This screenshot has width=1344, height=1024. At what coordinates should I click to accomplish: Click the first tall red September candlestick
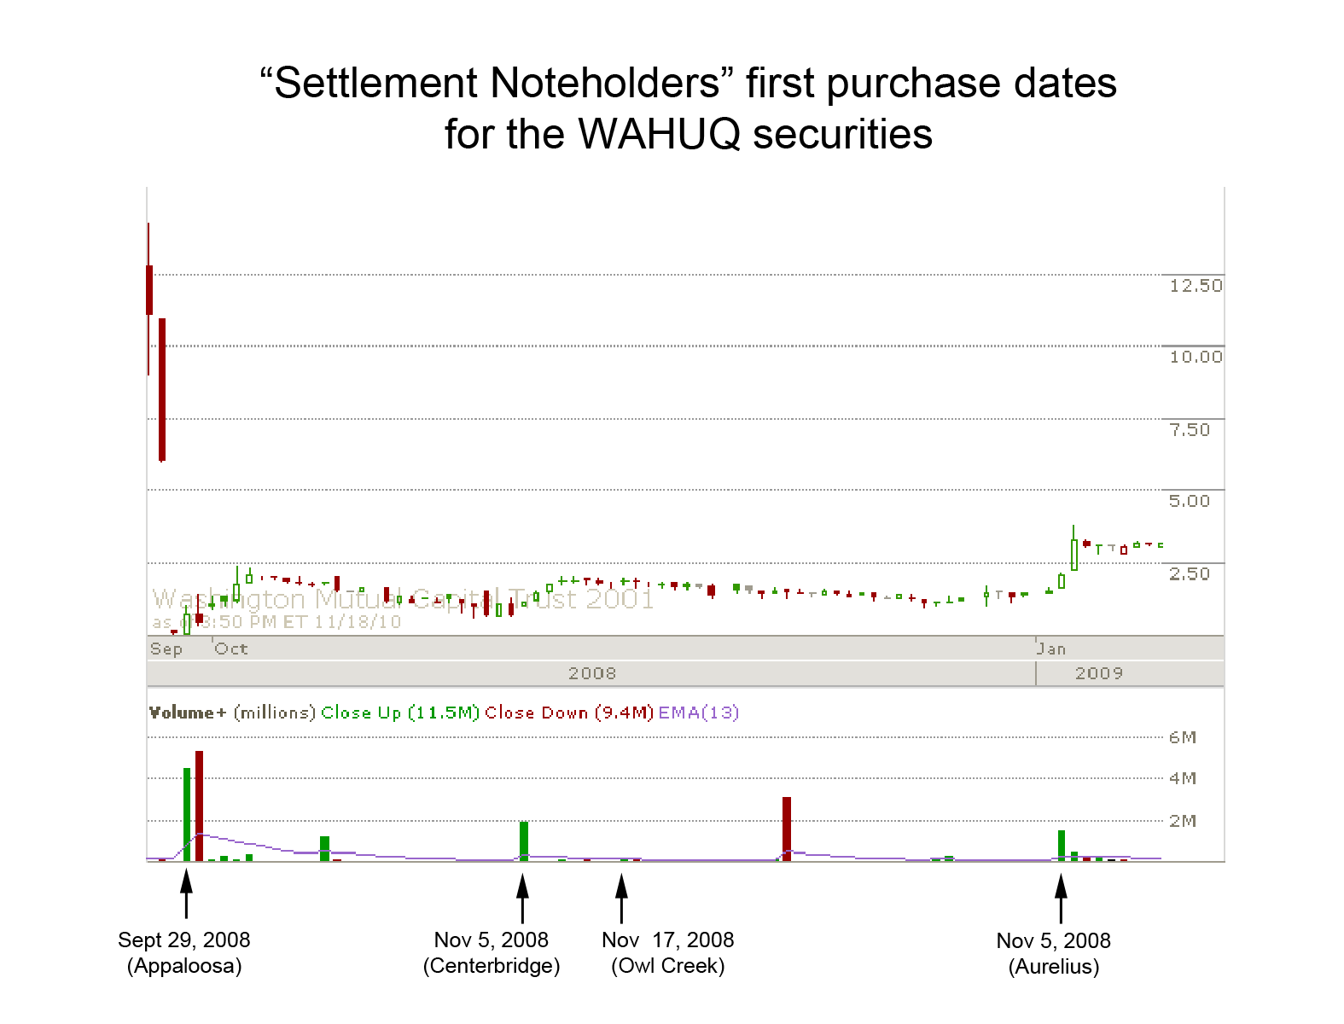[x=148, y=290]
